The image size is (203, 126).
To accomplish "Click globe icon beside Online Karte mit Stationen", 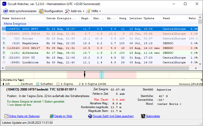I will point(6,116).
